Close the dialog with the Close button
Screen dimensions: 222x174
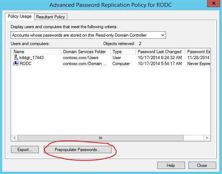[202, 166]
